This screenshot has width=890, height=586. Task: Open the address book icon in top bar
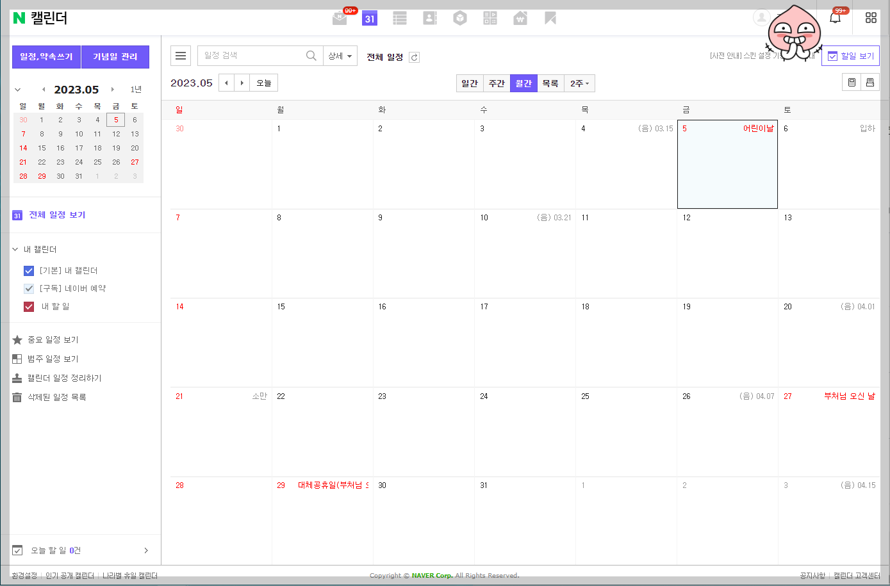click(x=430, y=18)
